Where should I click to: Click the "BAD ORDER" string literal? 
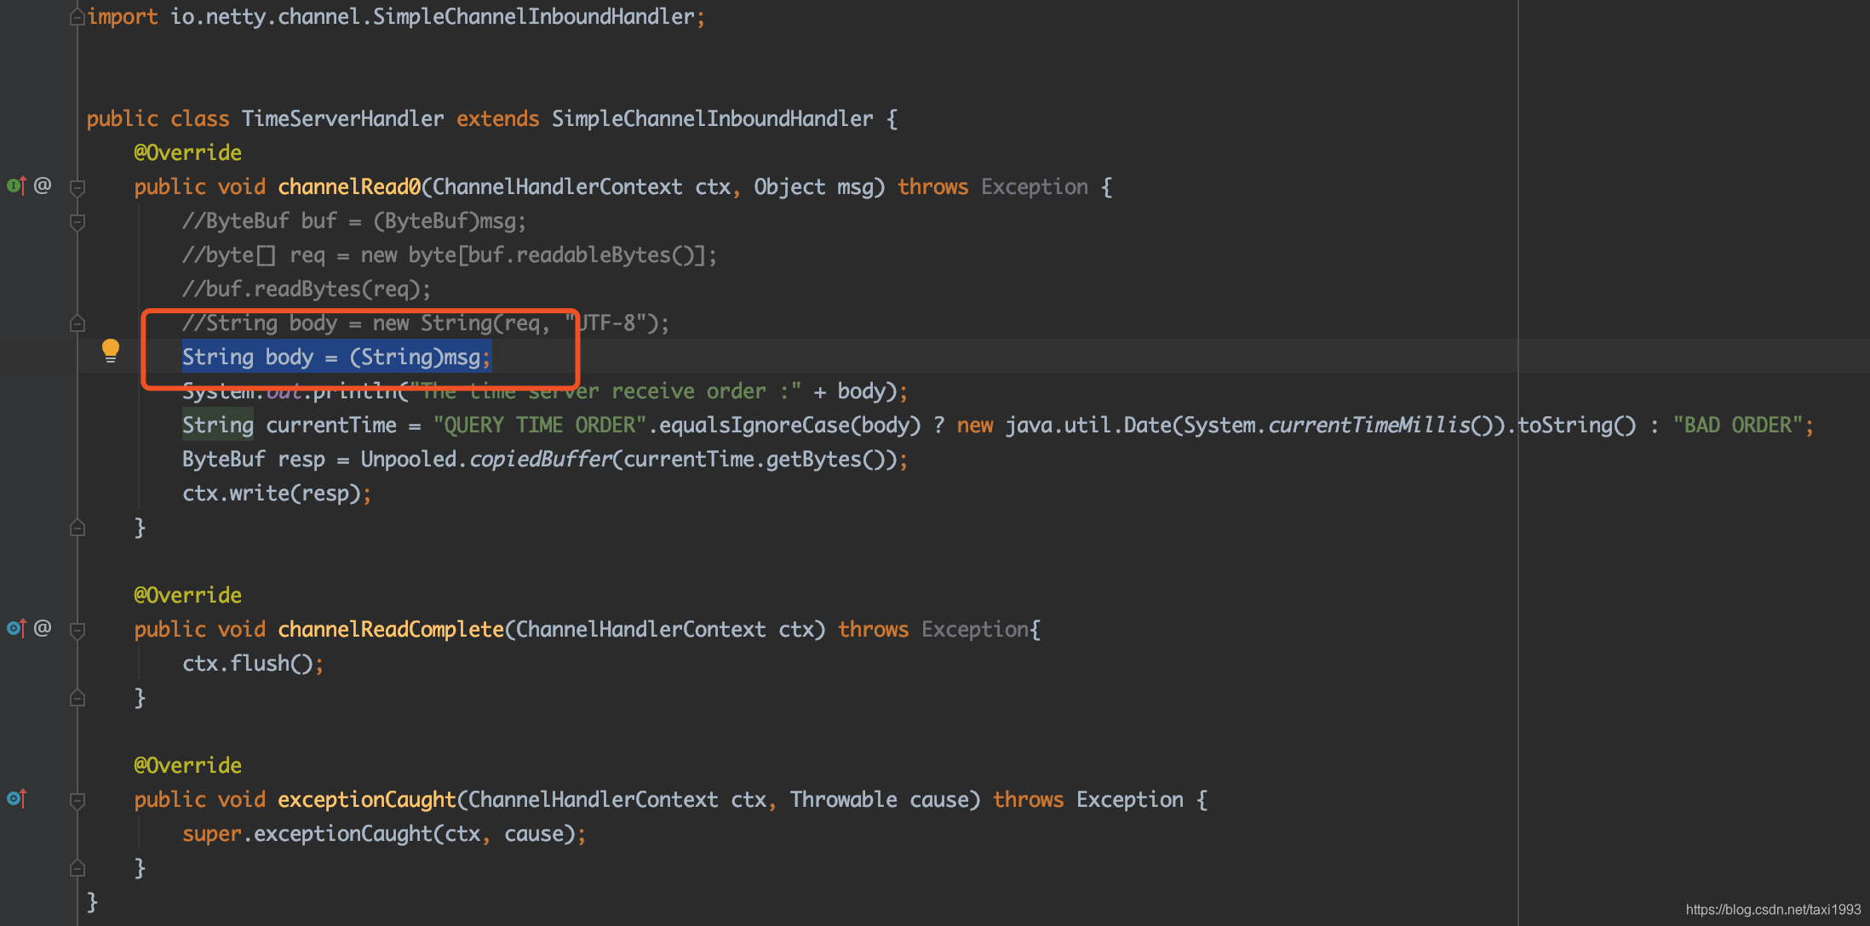1737,425
